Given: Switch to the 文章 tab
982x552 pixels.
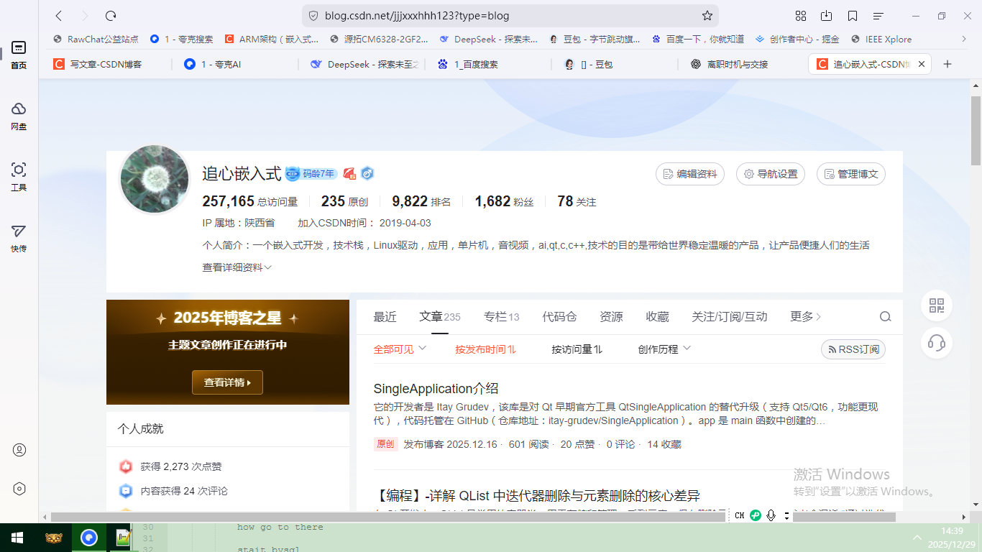Looking at the screenshot, I should (440, 317).
